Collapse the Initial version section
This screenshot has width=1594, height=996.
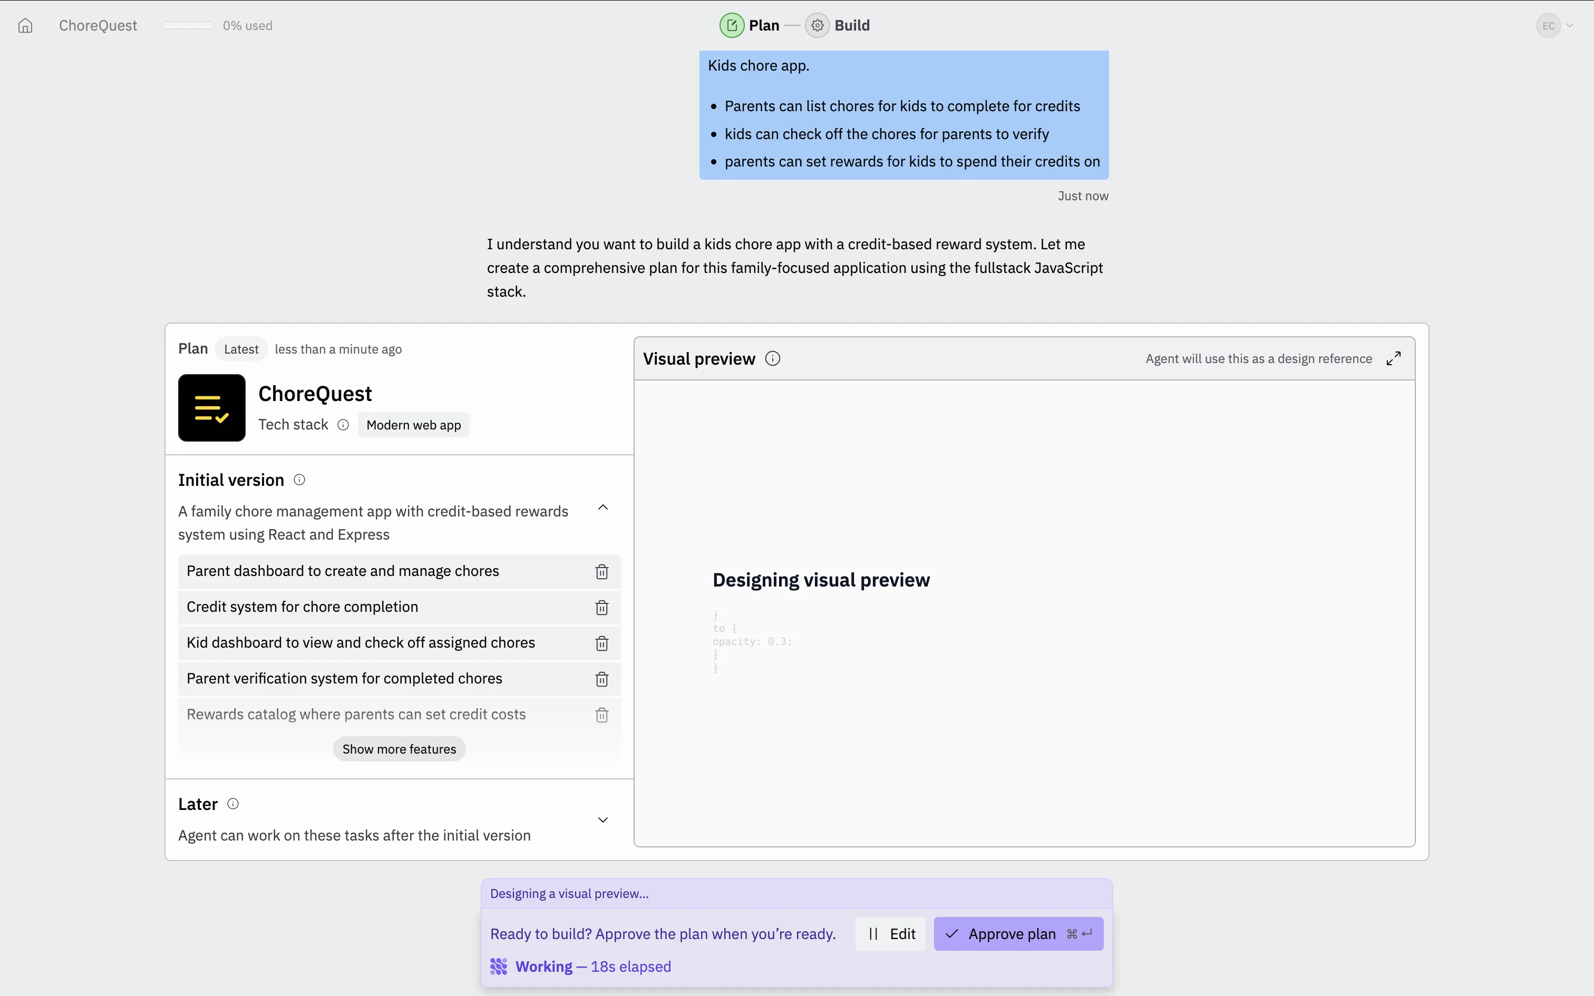[x=602, y=507]
